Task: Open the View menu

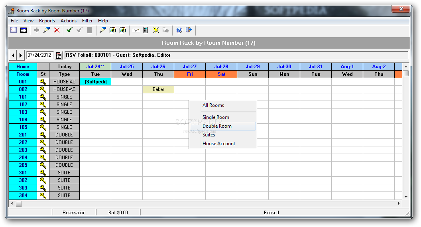Action: coord(28,21)
